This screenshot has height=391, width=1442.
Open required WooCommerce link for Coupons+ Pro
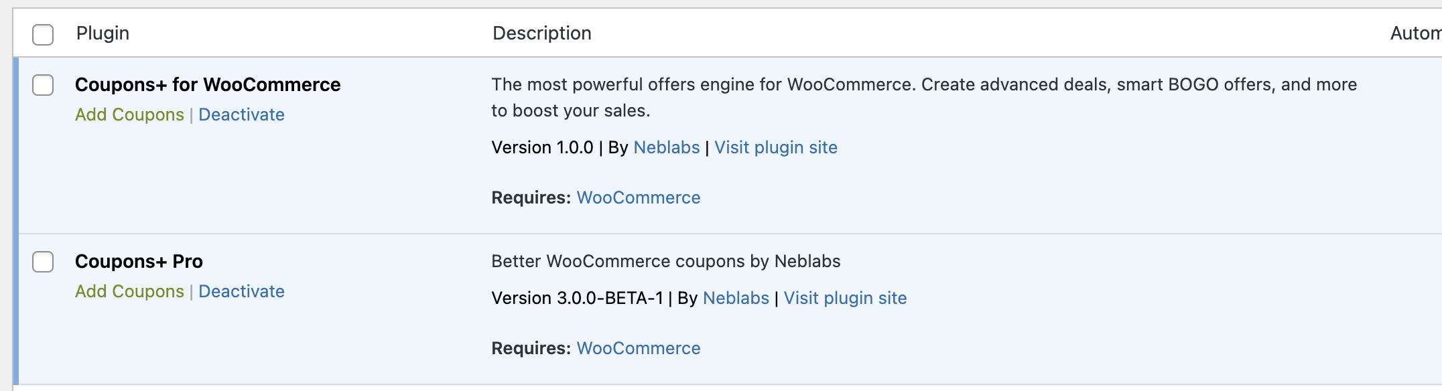[x=638, y=348]
